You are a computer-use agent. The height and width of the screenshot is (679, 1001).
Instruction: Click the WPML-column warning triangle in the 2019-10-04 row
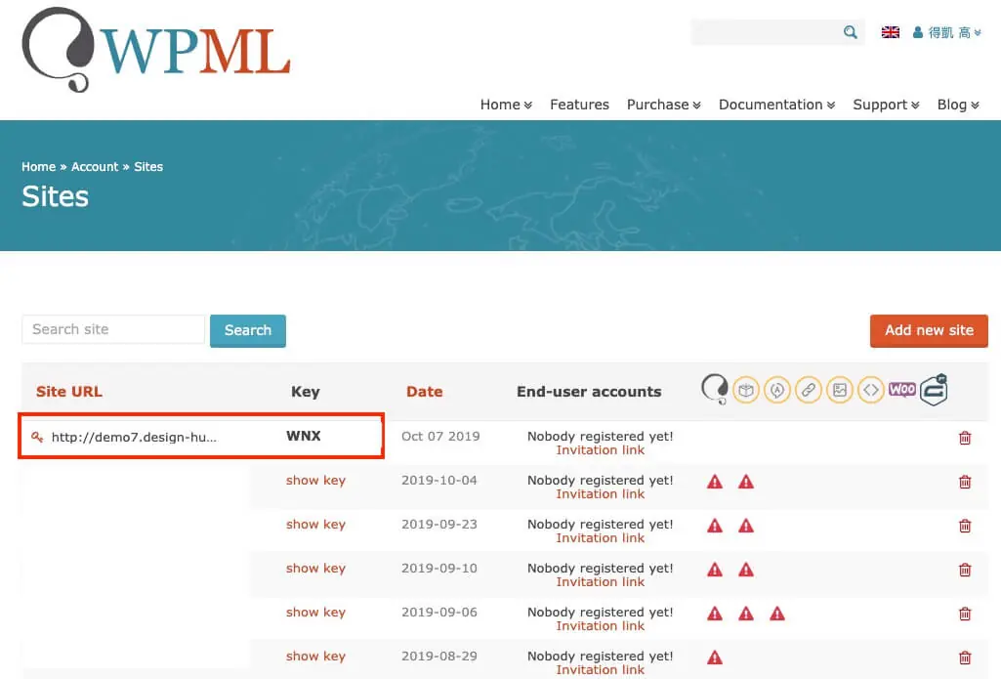coord(714,482)
